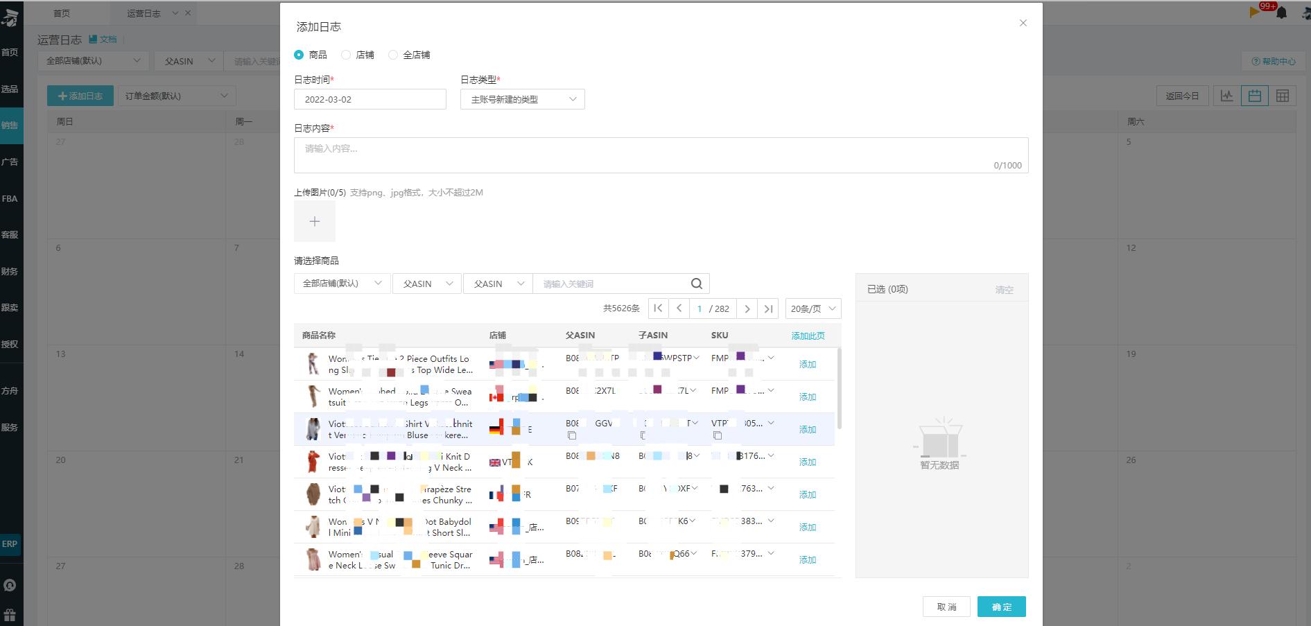Click the search magnifier icon in product filter
Screen dimensions: 1311x626
(x=696, y=284)
